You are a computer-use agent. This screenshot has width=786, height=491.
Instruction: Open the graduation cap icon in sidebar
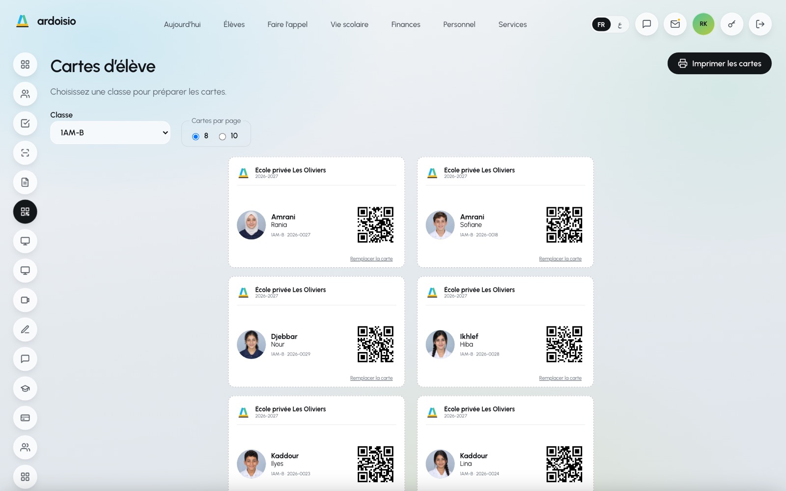point(25,388)
